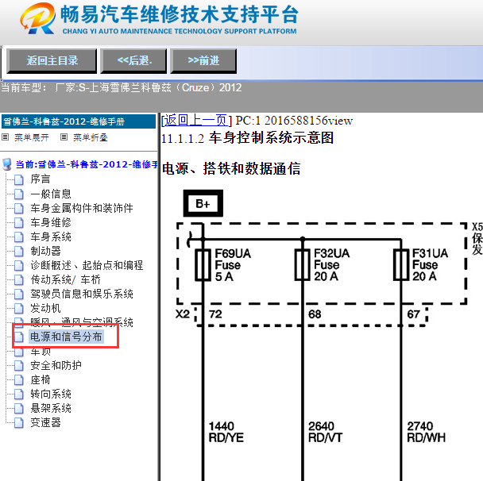Viewport: 483px width, 481px height.
Task: Click page icon beside 驾驶员信息和娱乐系统
Action: tap(19, 294)
